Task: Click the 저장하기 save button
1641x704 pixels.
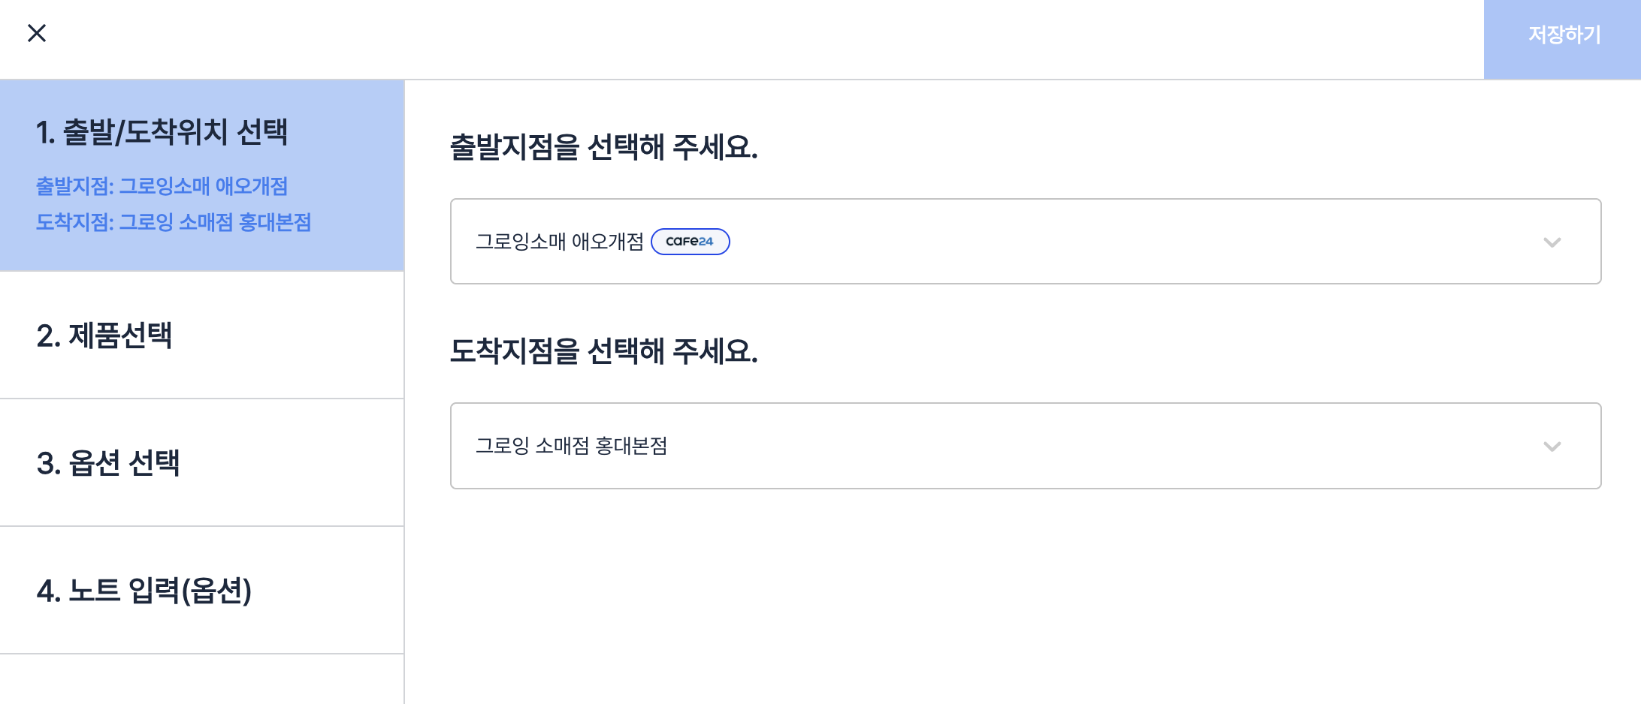Action: point(1564,35)
